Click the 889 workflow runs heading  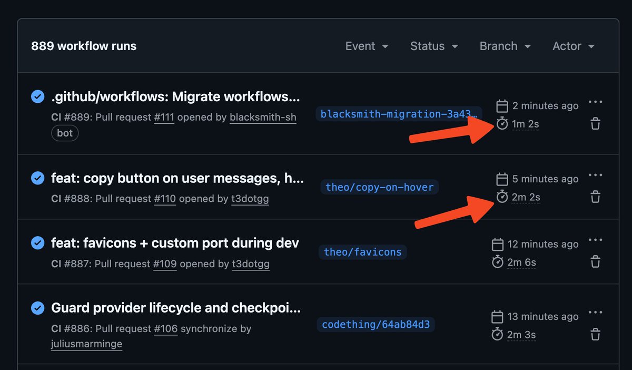(84, 46)
